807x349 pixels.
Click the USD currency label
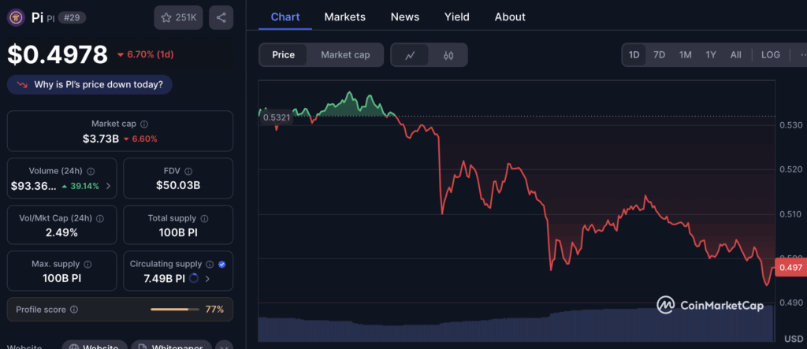tap(793, 339)
